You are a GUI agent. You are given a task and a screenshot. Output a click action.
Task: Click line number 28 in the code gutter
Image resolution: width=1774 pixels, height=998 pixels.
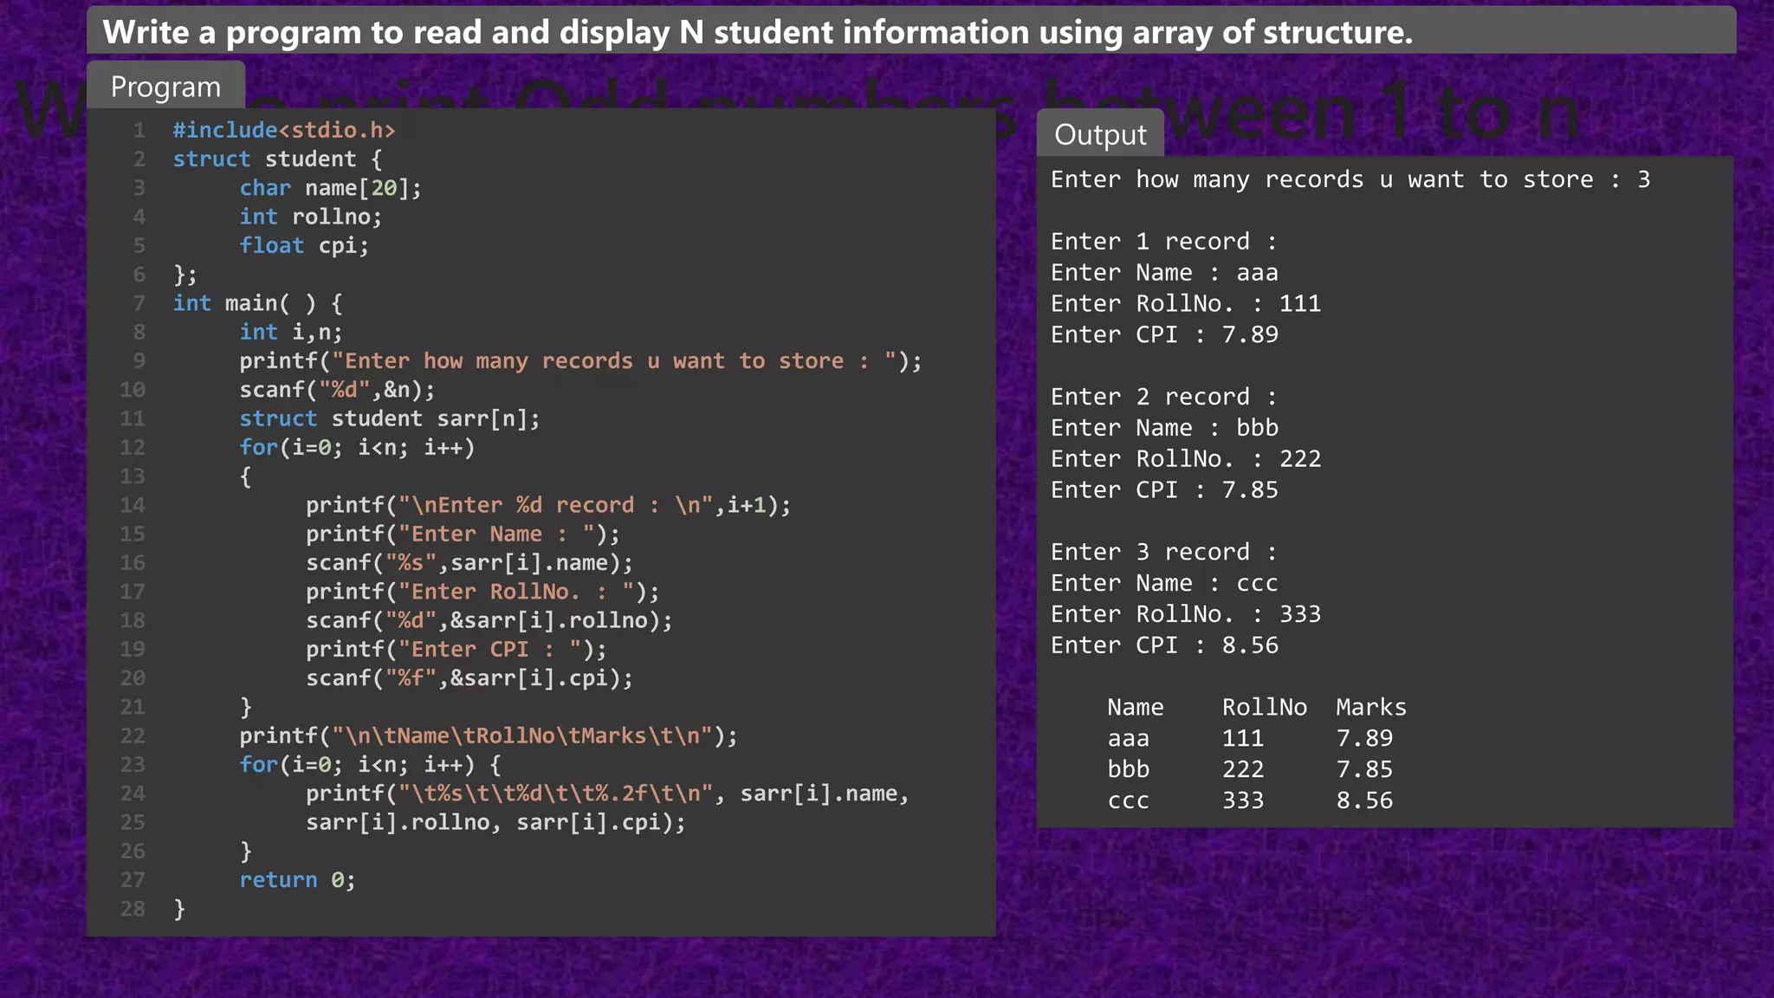pos(133,909)
